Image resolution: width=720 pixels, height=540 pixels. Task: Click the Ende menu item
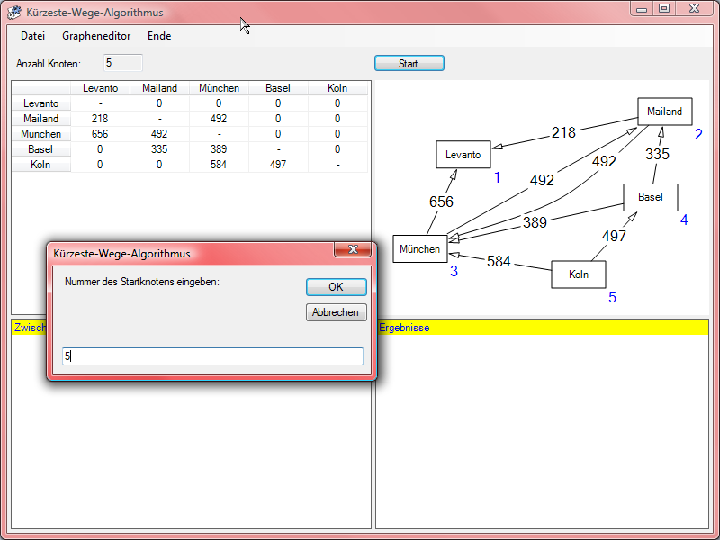click(x=159, y=36)
